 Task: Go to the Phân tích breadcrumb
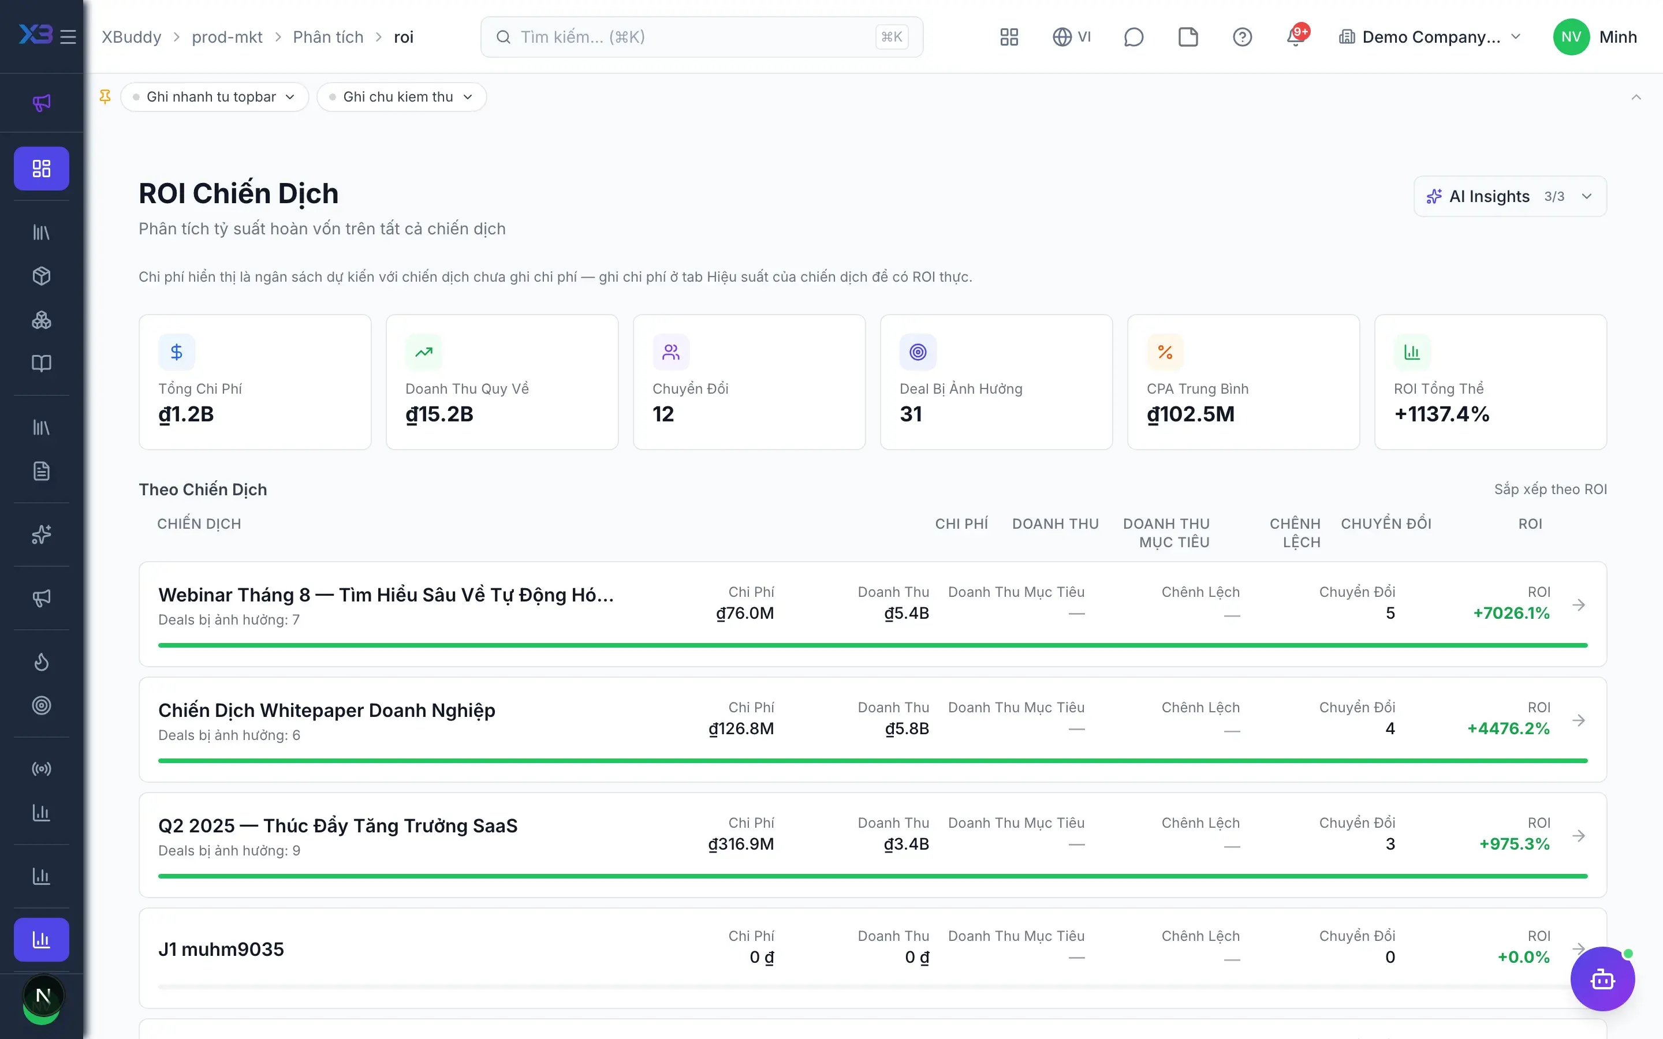tap(328, 37)
